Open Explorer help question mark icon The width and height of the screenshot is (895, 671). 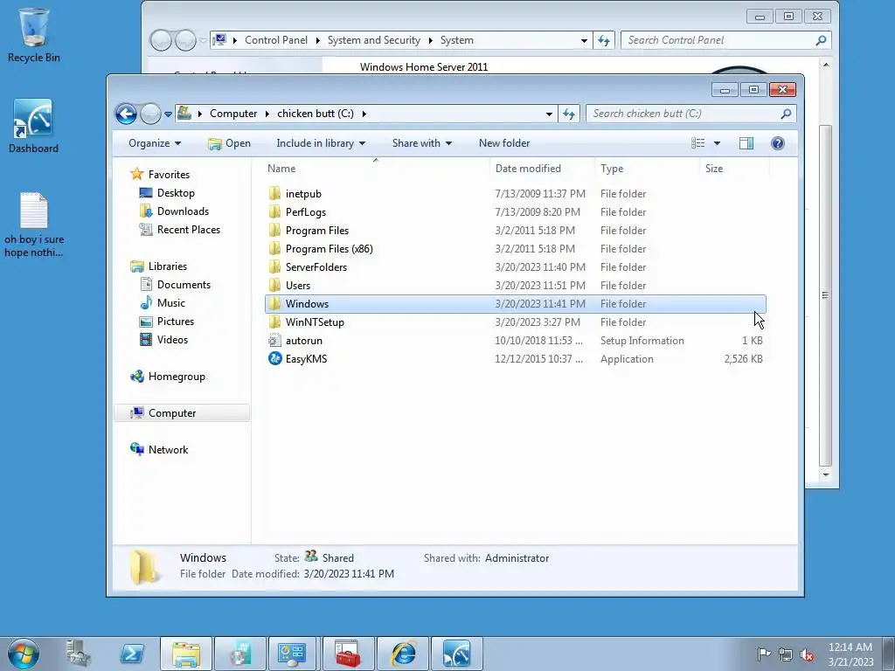pos(777,143)
